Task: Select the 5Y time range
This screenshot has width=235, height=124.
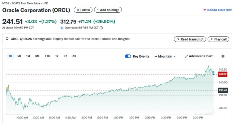Action: tap(65, 56)
